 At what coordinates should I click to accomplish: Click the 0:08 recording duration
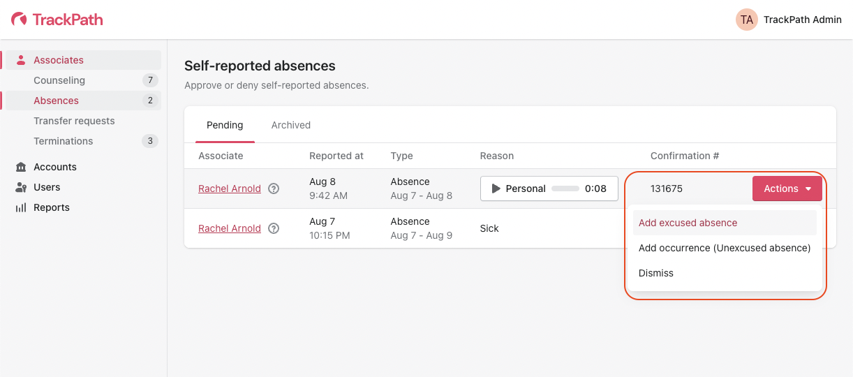coord(595,188)
